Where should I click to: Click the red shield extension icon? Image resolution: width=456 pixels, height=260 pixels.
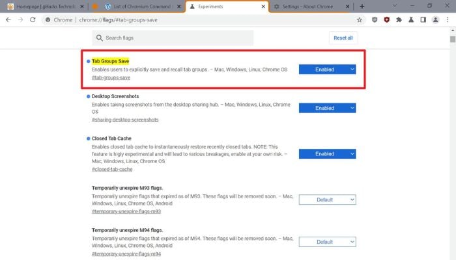tap(386, 20)
